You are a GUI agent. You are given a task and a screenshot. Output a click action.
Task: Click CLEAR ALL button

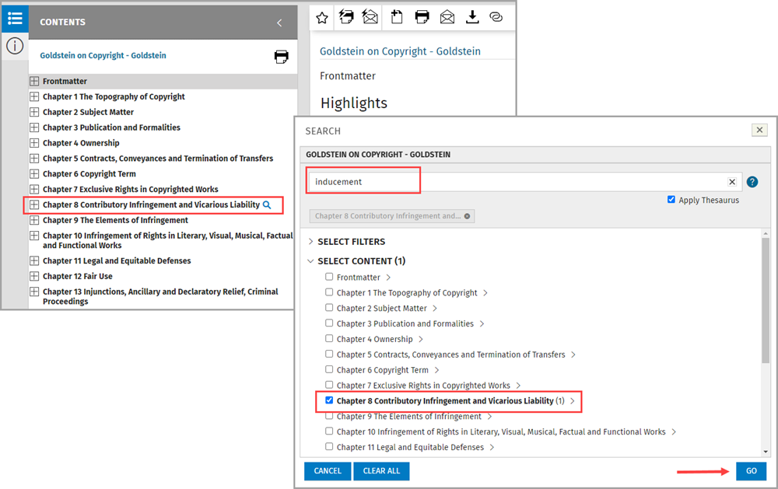(381, 470)
